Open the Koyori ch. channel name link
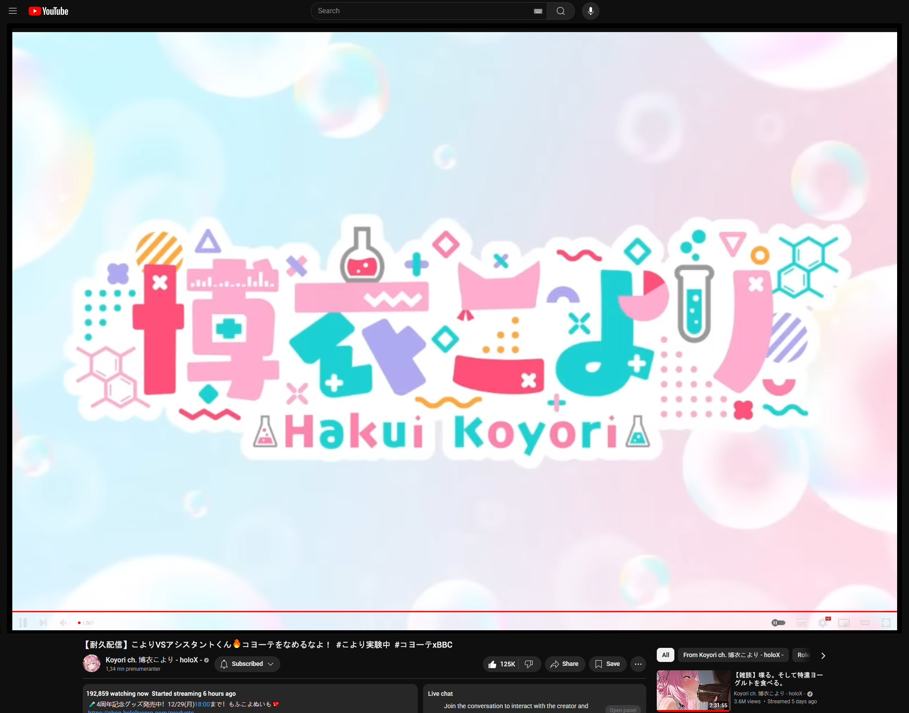Image resolution: width=909 pixels, height=713 pixels. click(x=154, y=660)
